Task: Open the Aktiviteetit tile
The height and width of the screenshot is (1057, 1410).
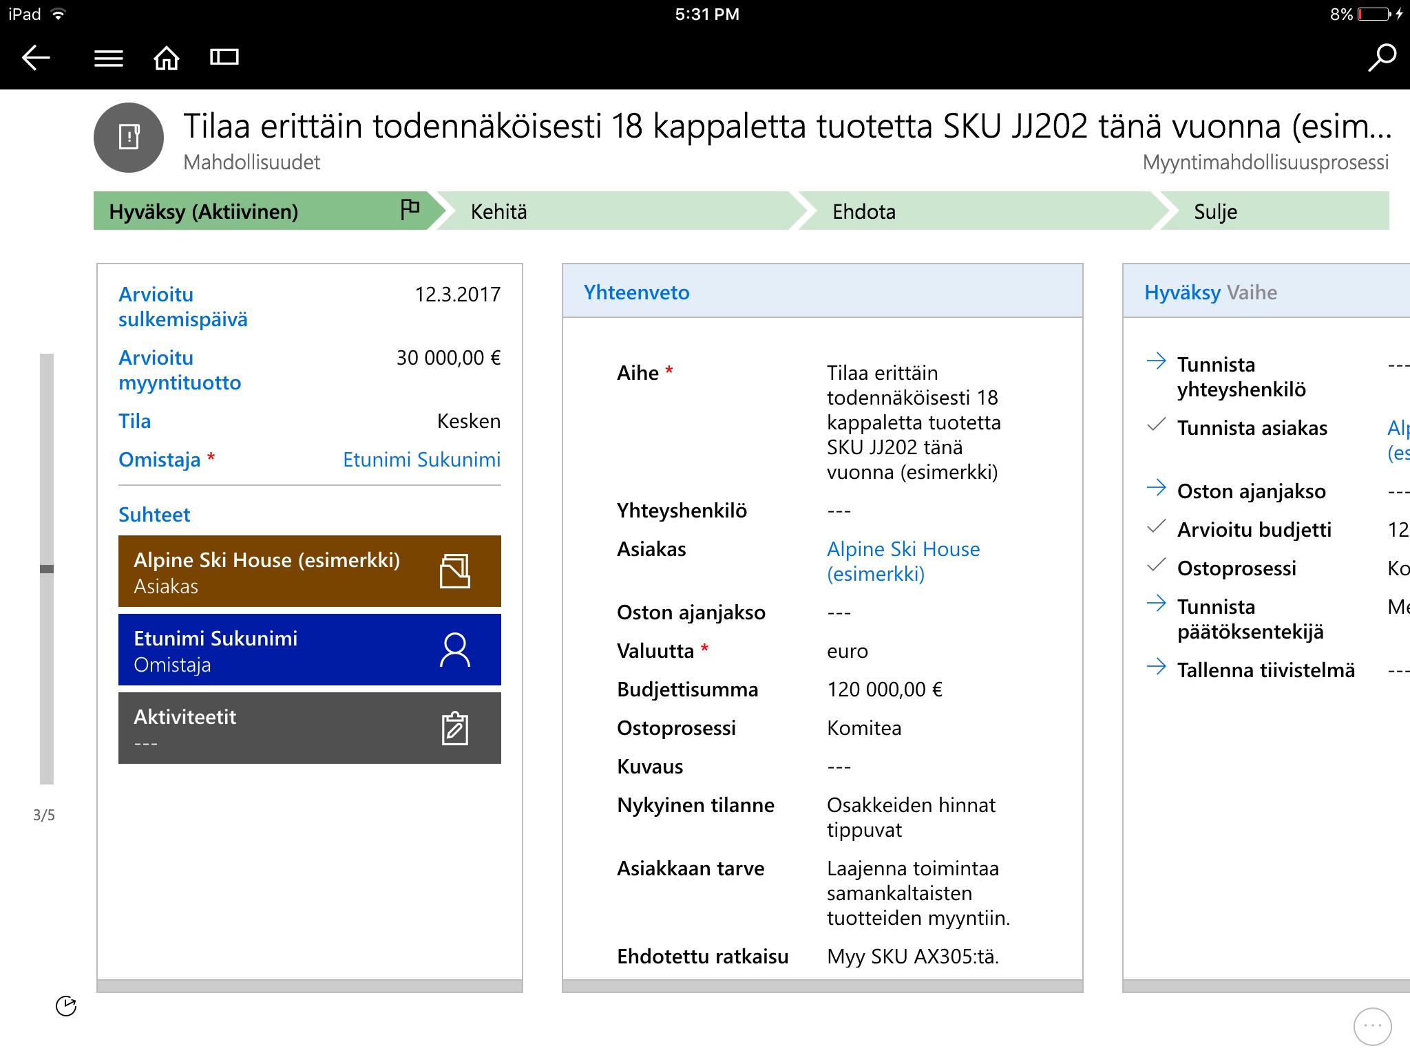Action: pos(310,728)
